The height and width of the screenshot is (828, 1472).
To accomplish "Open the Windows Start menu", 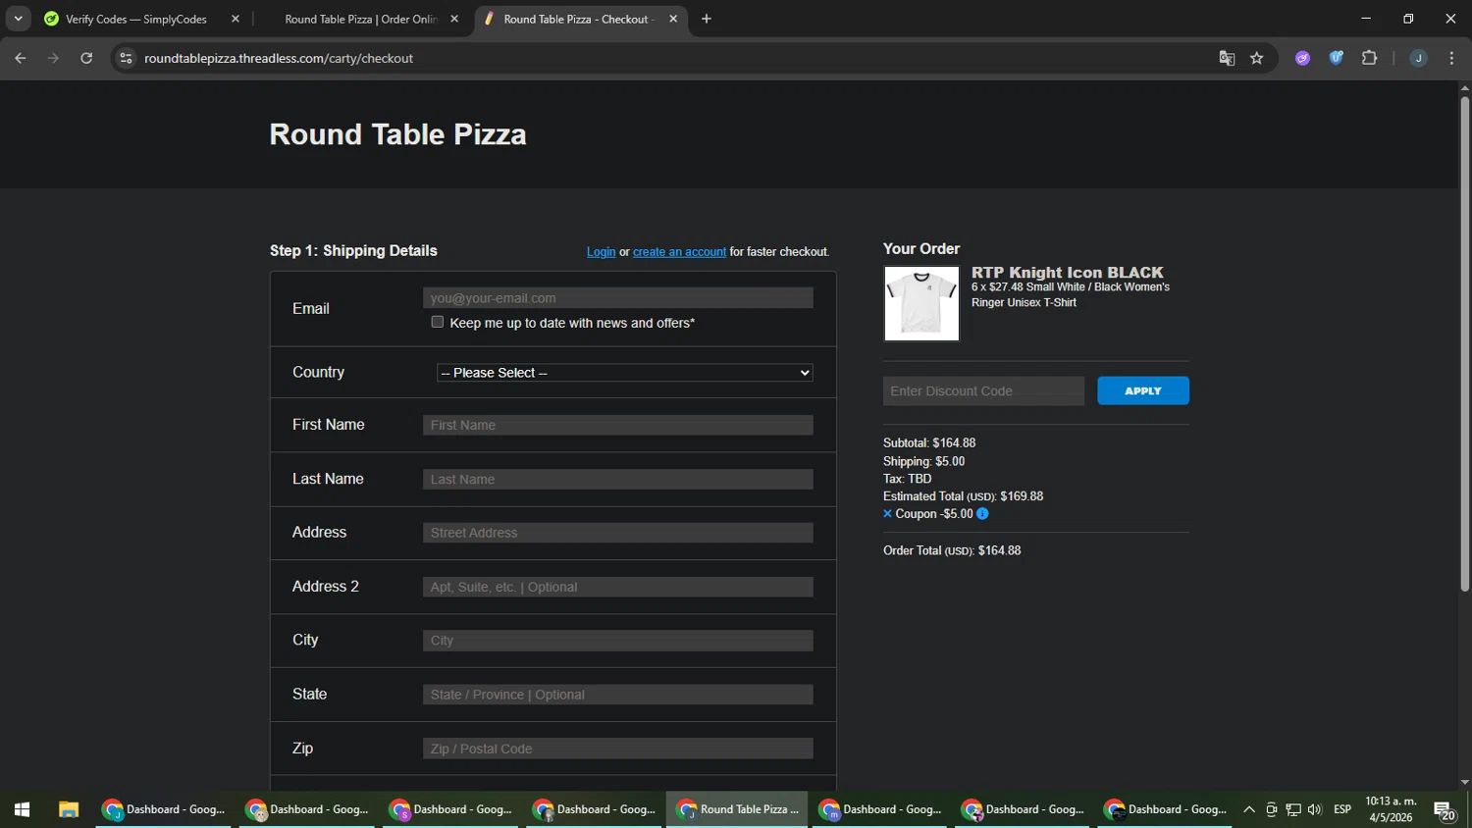I will (22, 809).
